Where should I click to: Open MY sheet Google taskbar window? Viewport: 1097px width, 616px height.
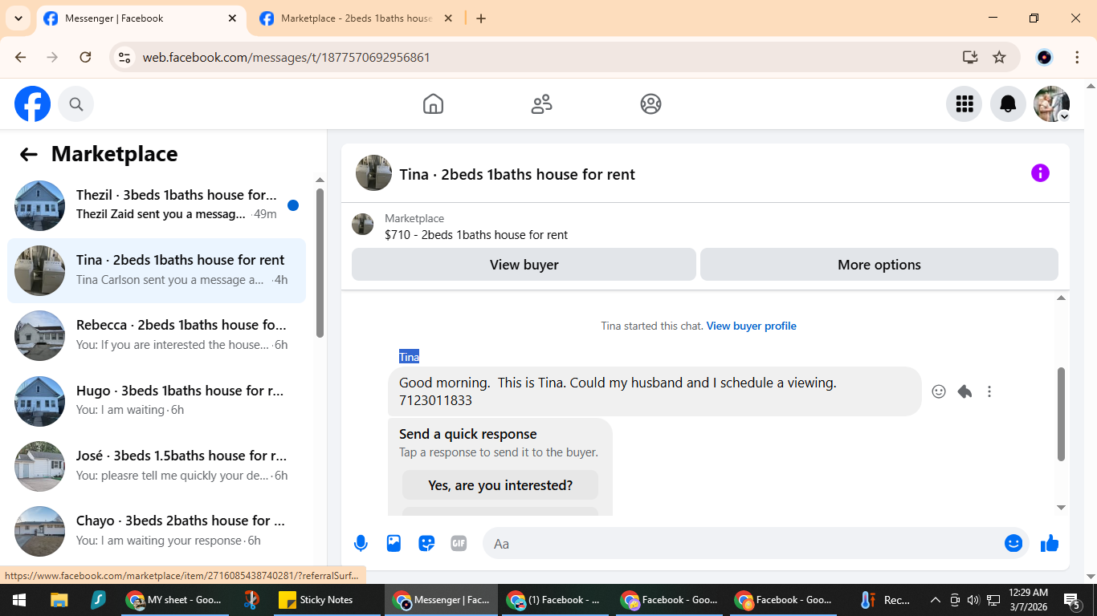(x=173, y=600)
